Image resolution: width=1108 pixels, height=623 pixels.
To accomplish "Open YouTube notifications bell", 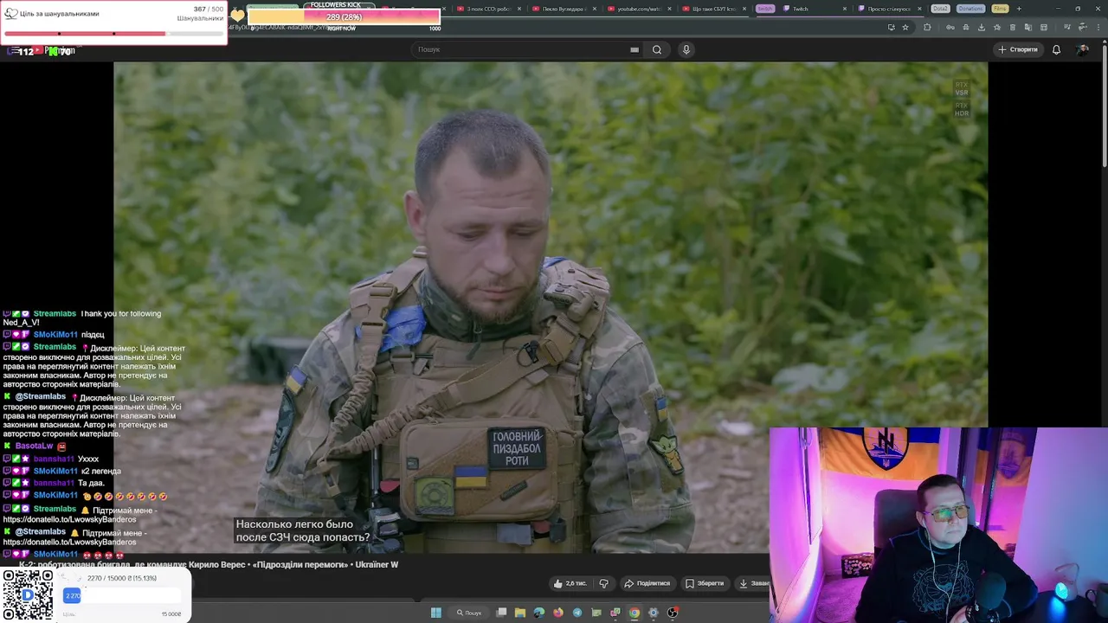I will point(1056,49).
